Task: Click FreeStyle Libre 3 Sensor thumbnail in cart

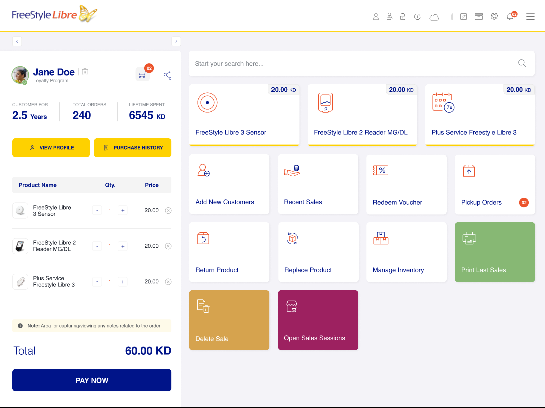Action: [20, 210]
